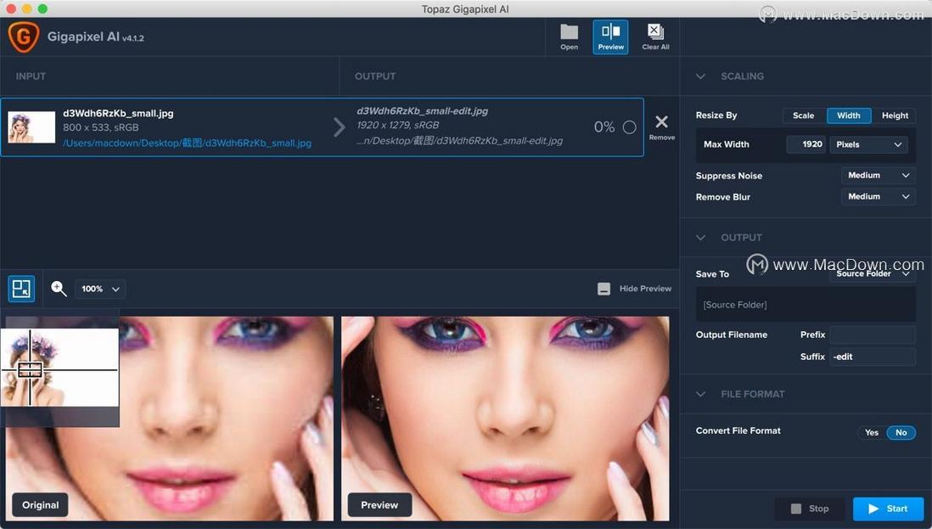Toggle the Preview split-view icon
This screenshot has height=529, width=932.
tap(610, 31)
